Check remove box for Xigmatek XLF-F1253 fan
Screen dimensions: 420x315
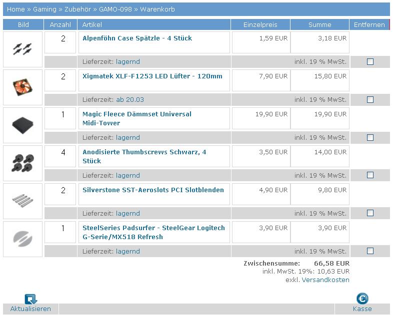[x=370, y=100]
